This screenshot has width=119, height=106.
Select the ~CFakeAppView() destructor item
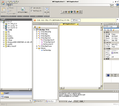48,42
